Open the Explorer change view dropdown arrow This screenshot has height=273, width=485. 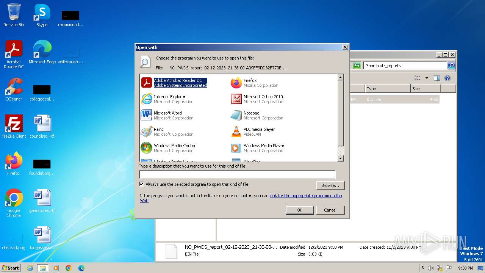(x=427, y=78)
